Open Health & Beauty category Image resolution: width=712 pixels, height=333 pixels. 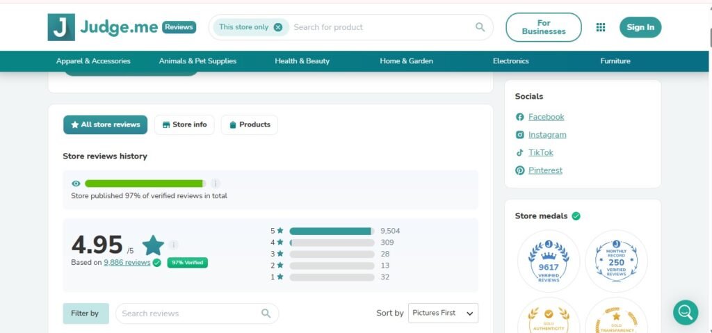point(302,61)
